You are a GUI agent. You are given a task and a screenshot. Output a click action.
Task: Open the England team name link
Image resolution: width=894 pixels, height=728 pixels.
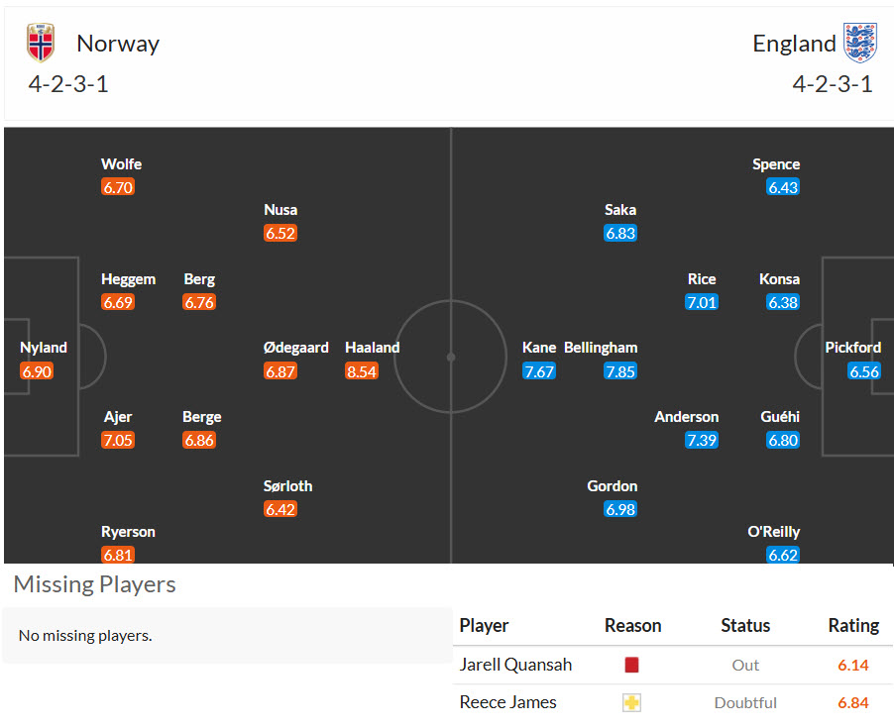click(x=794, y=44)
